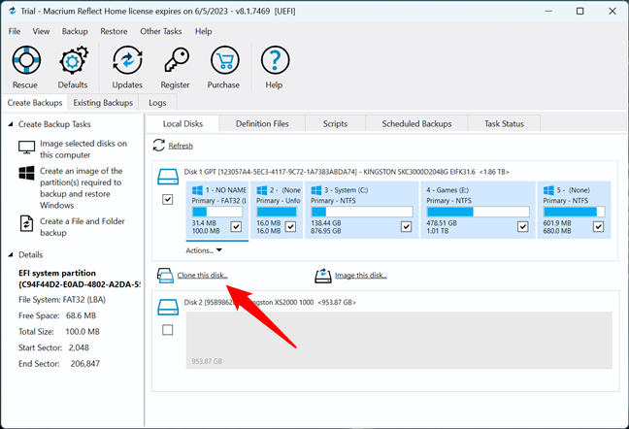Switch to the Logs tab

[x=157, y=103]
